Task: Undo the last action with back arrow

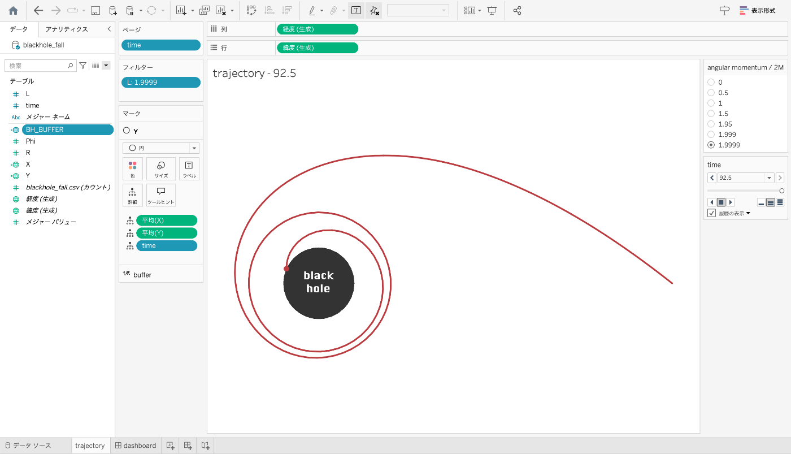Action: click(38, 10)
